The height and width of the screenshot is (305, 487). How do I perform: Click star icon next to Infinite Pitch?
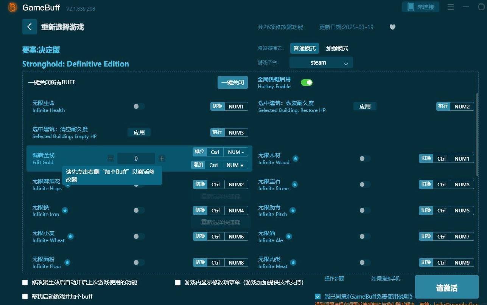coord(293,210)
